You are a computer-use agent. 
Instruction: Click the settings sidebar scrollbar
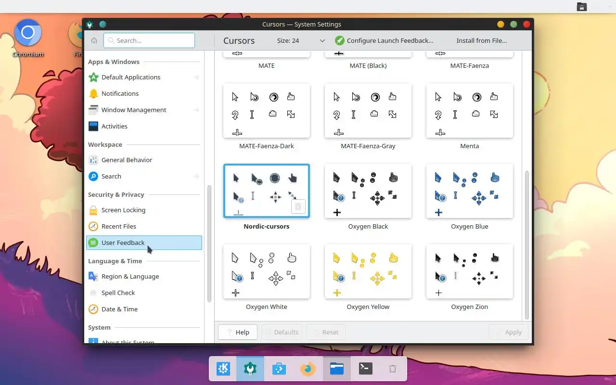[x=209, y=244]
